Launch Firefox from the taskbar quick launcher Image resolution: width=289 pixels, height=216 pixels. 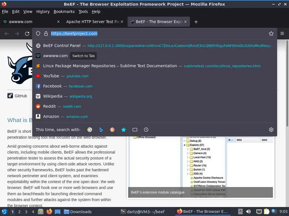point(49,211)
